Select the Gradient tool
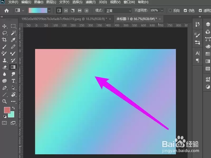The height and width of the screenshot is (158, 211). (x=13, y=67)
